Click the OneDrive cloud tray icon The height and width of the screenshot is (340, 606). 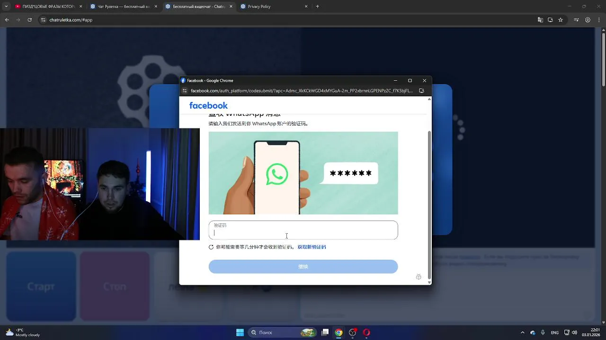coord(533,332)
